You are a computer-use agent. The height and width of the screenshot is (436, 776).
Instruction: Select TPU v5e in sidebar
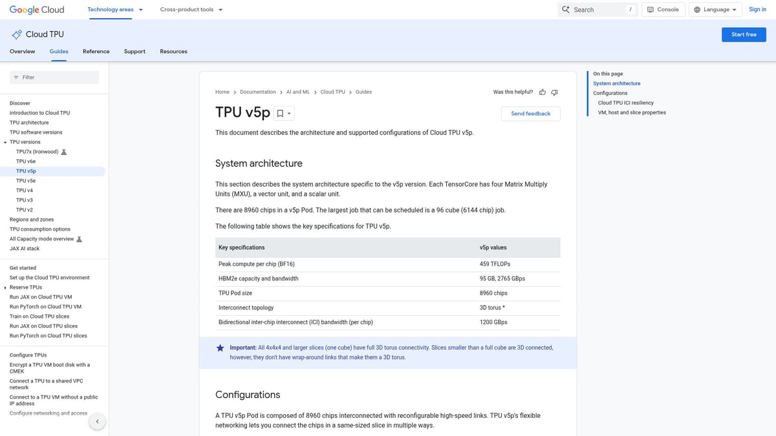pos(26,181)
